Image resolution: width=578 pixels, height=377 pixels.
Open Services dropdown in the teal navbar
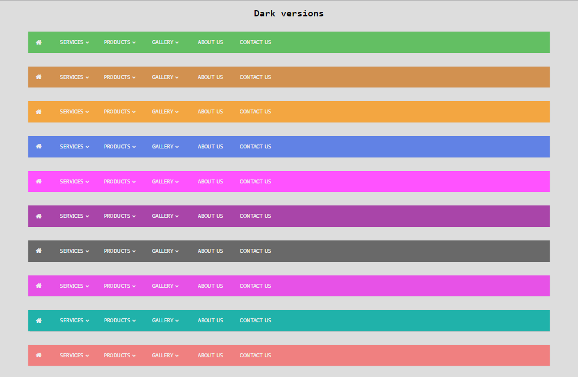[74, 321]
